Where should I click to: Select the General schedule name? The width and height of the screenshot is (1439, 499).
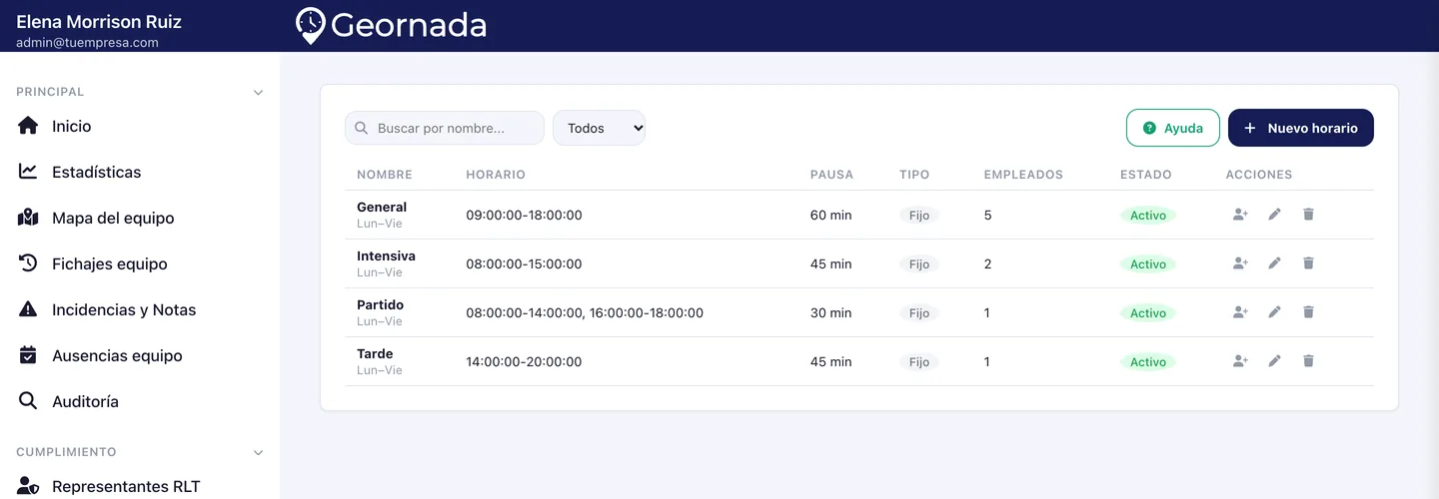[x=382, y=207]
